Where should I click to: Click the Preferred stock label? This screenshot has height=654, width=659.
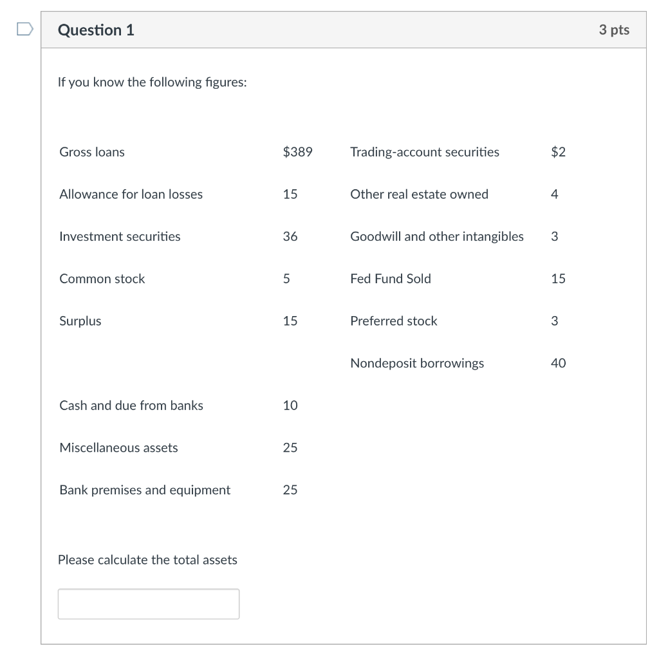(393, 321)
